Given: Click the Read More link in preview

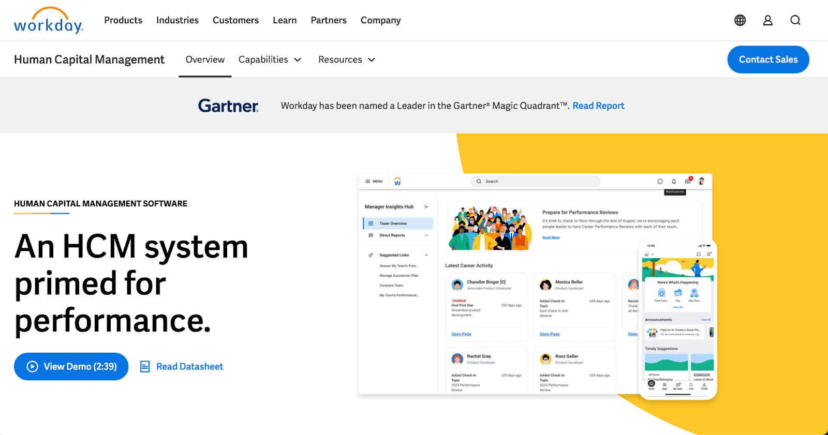Looking at the screenshot, I should coord(551,238).
